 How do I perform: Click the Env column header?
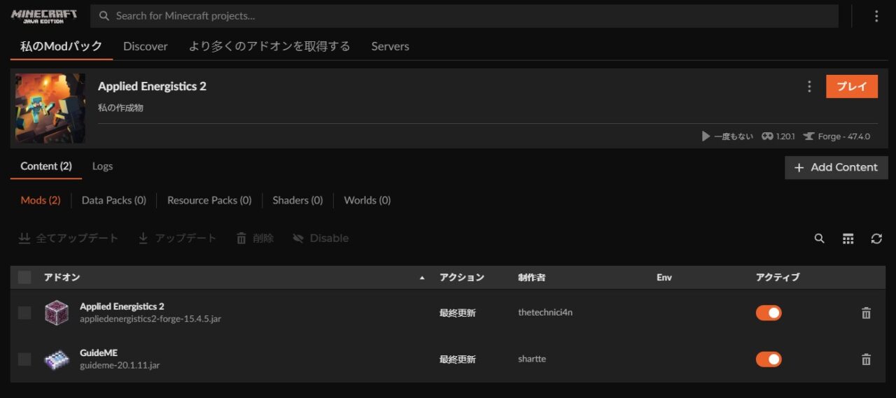(664, 278)
